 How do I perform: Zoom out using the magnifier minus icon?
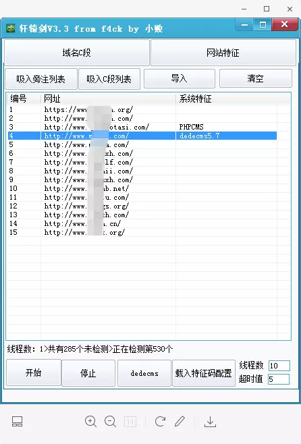pos(110,421)
